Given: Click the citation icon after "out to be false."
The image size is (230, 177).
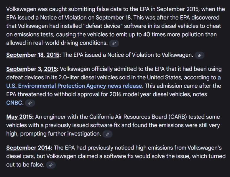Looking at the screenshot, I should click(51, 165).
